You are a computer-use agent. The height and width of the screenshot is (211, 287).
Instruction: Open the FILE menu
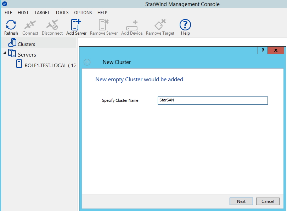[8, 13]
